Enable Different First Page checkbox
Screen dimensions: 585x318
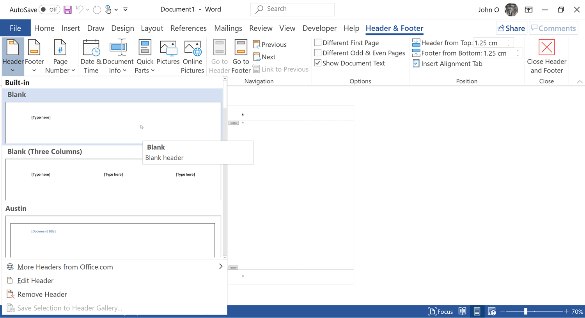click(318, 43)
